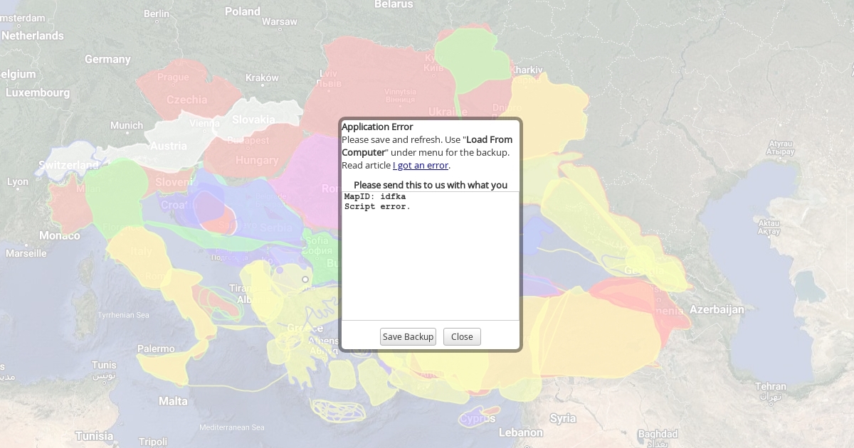Click the Luxembourg label on the map
The height and width of the screenshot is (448, 854).
38,92
